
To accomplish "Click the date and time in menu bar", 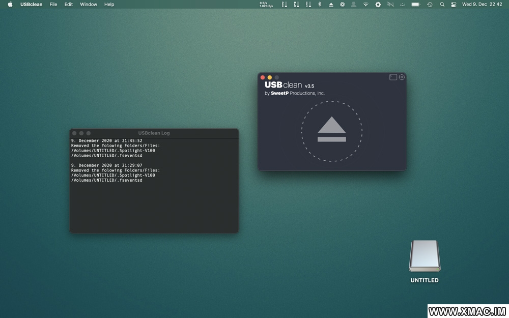I will point(482,4).
